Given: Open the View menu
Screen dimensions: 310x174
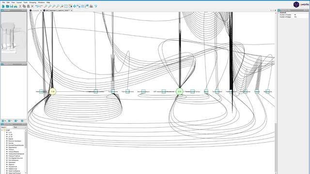Looking at the screenshot, I should (13, 2).
